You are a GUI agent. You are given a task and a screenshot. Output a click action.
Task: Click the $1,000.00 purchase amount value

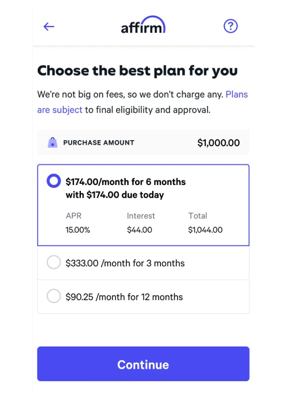click(219, 143)
